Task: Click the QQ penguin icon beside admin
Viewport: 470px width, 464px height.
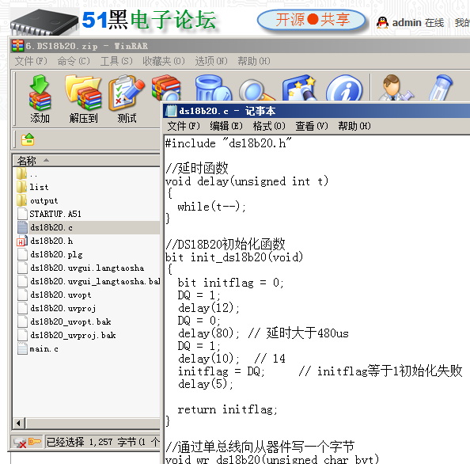Action: click(382, 22)
